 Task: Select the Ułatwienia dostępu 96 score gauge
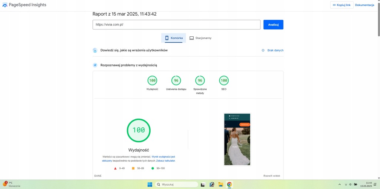pyautogui.click(x=176, y=80)
